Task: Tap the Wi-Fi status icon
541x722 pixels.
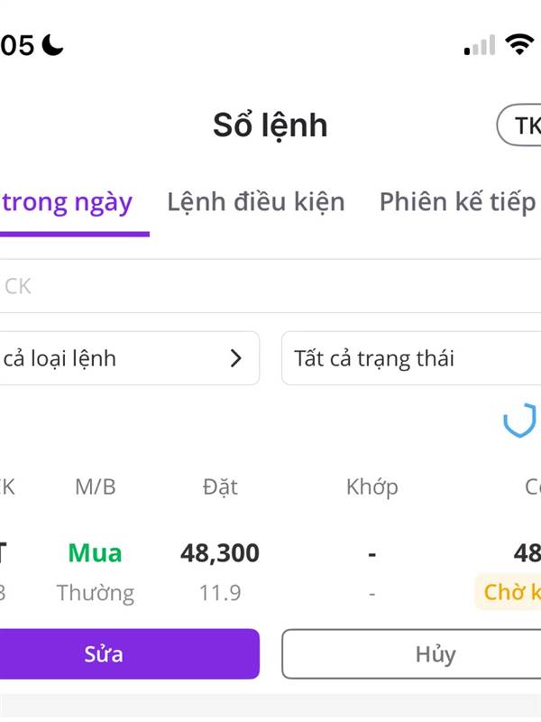Action: pyautogui.click(x=521, y=44)
